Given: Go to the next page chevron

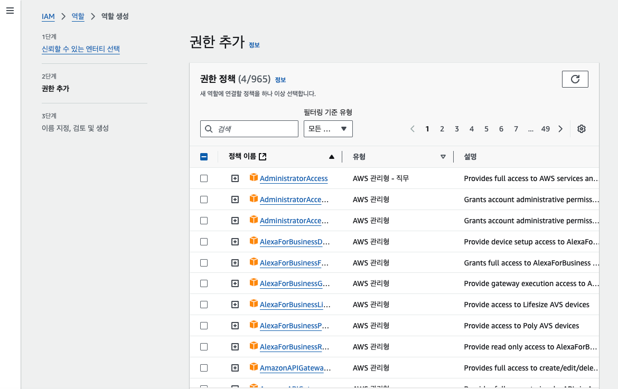Looking at the screenshot, I should tap(560, 129).
